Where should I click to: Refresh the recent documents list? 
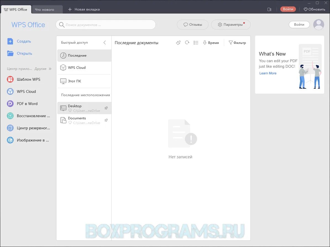coord(187,43)
